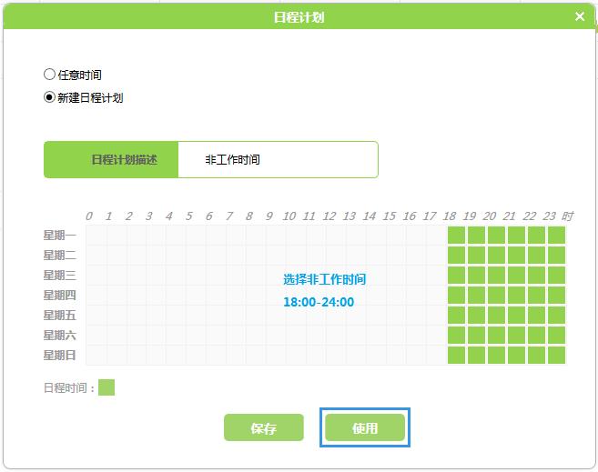Click the green 日程时间 legend swatch
This screenshot has width=598, height=472.
(106, 387)
